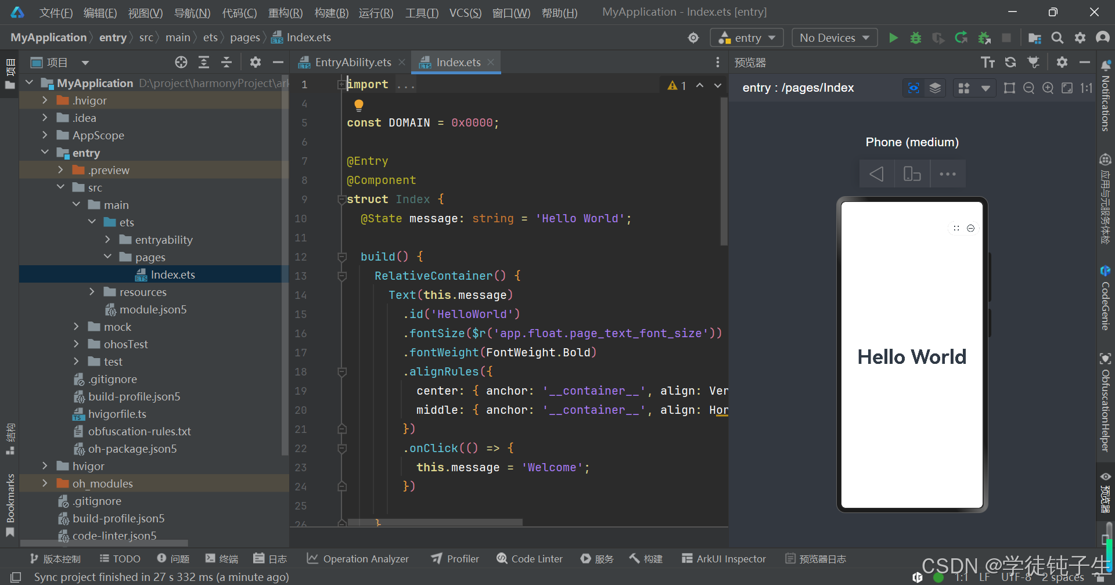Open the Code Linter tool window
The height and width of the screenshot is (585, 1115).
pos(530,559)
